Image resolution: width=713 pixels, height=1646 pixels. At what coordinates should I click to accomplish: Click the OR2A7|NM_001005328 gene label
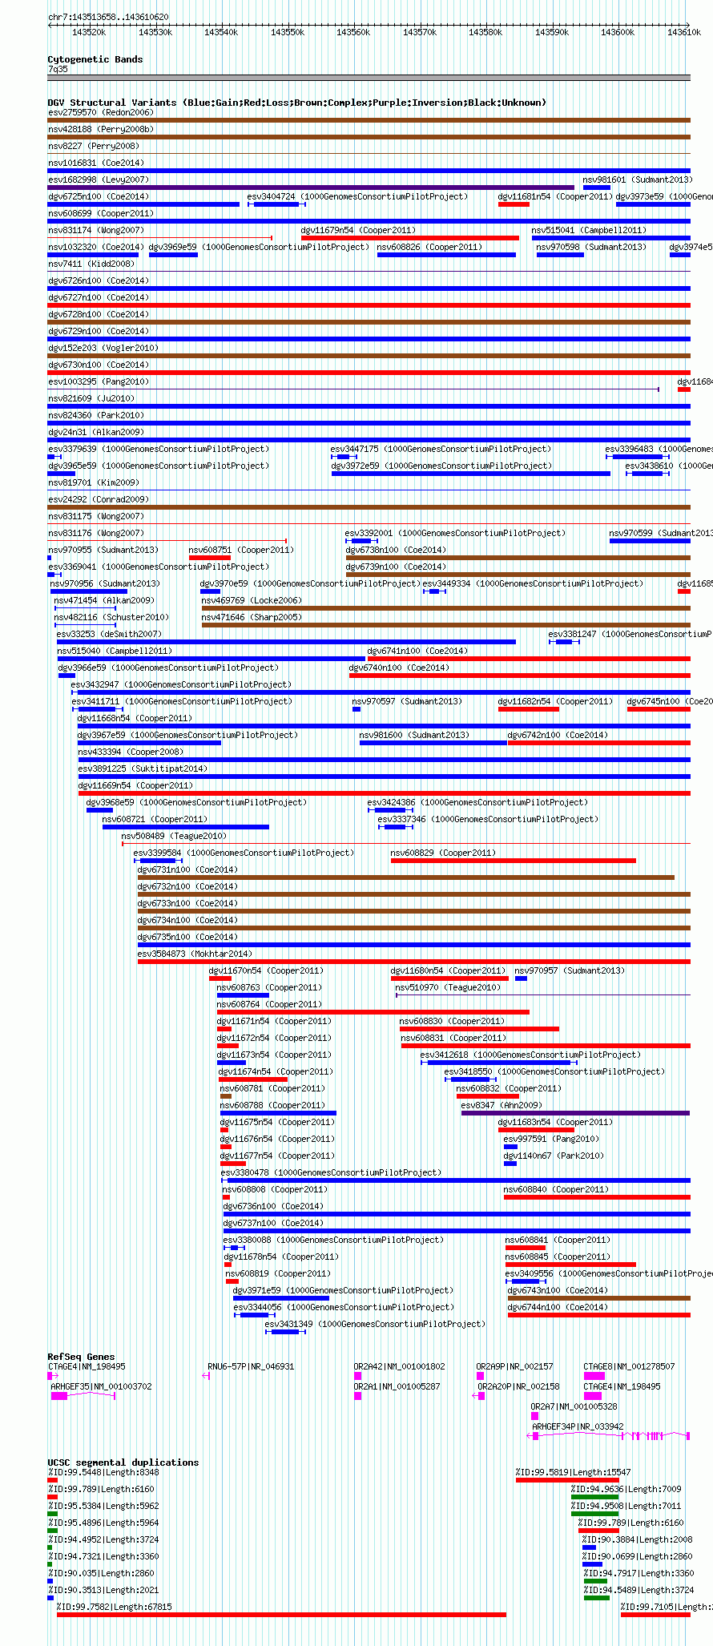click(x=574, y=1406)
